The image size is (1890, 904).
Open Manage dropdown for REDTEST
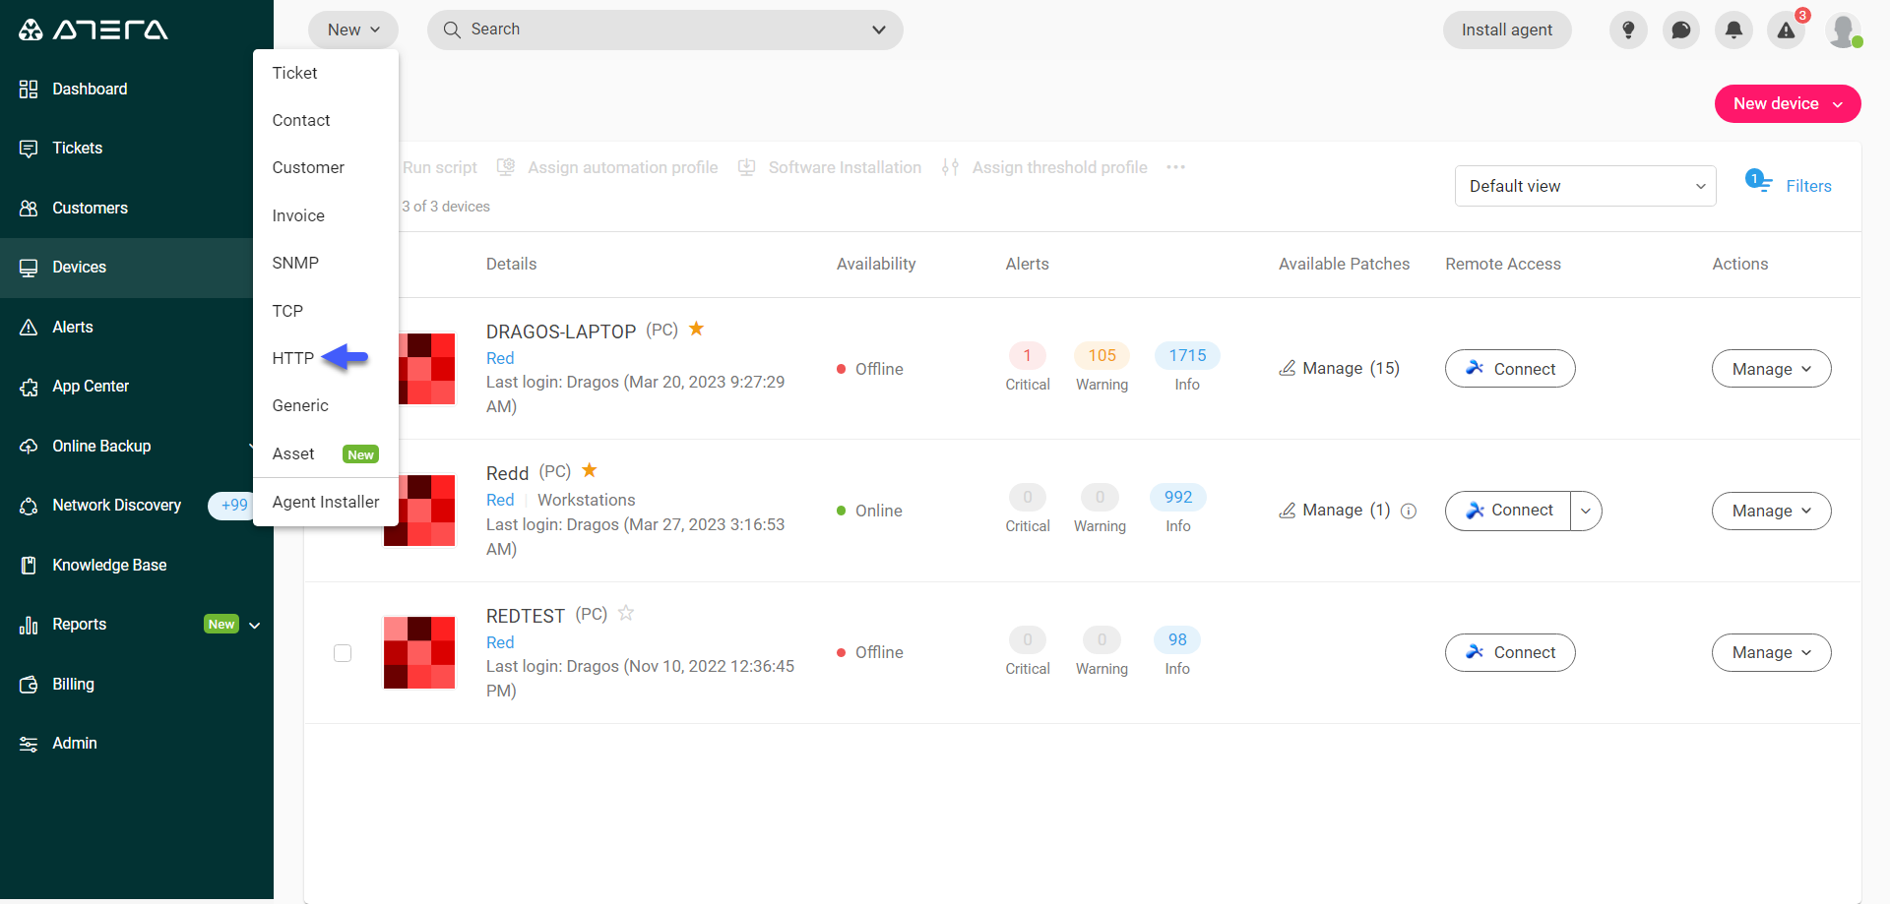[x=1771, y=652]
